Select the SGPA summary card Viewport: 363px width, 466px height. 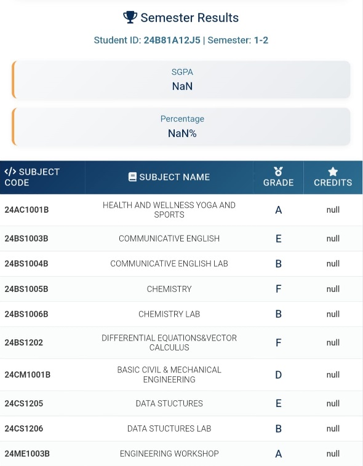[x=181, y=80]
